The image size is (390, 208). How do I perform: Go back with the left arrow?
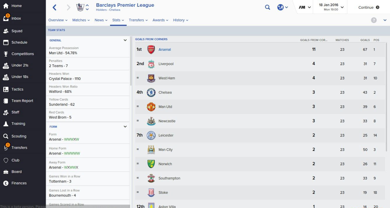tap(54, 7)
